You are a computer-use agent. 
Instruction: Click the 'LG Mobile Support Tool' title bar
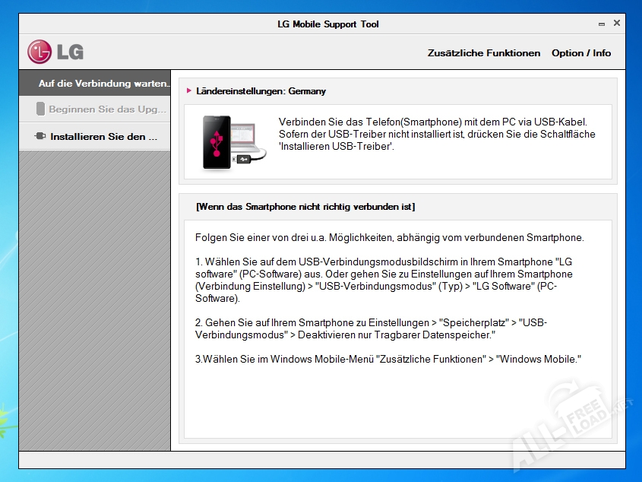(327, 24)
